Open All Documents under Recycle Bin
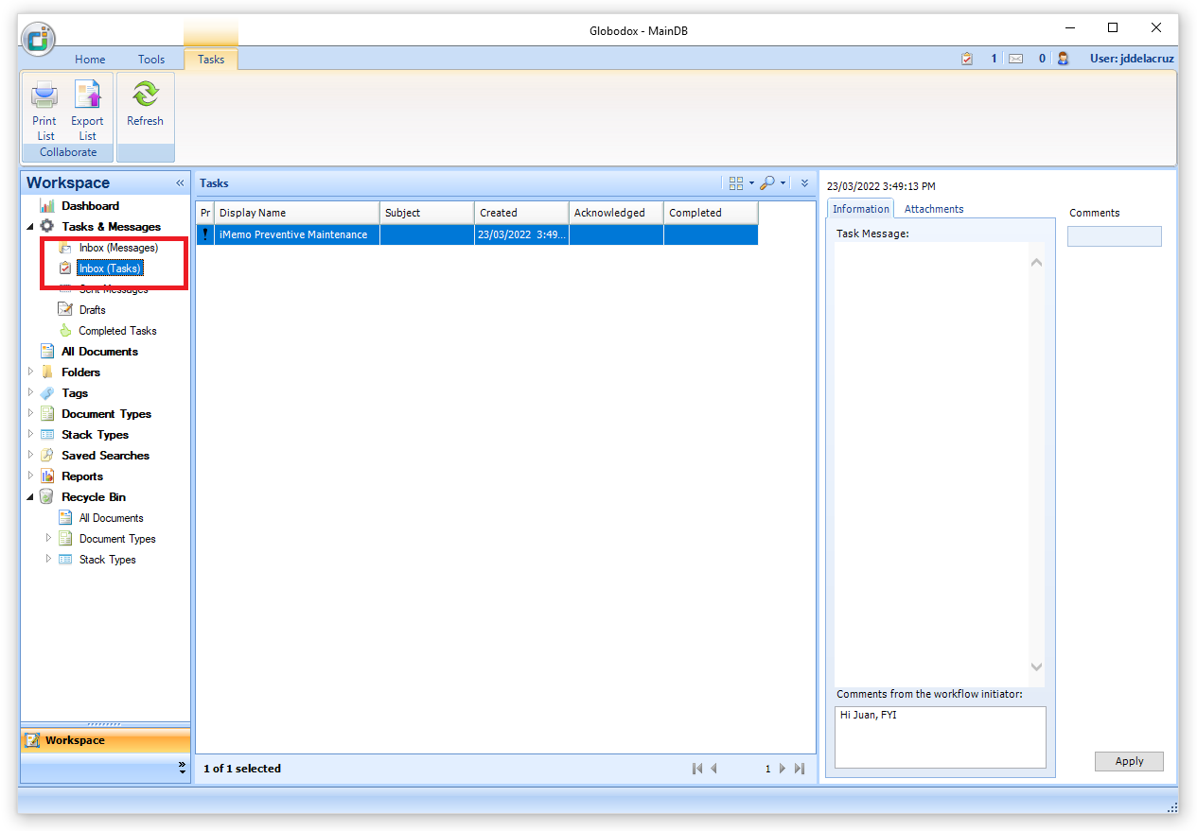Screen dimensions: 1197x831 (111, 518)
